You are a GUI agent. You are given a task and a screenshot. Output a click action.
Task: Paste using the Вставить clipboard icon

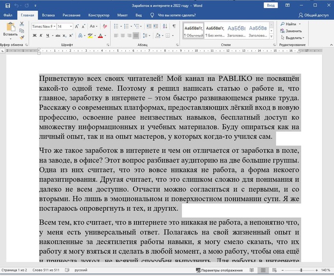pos(10,27)
